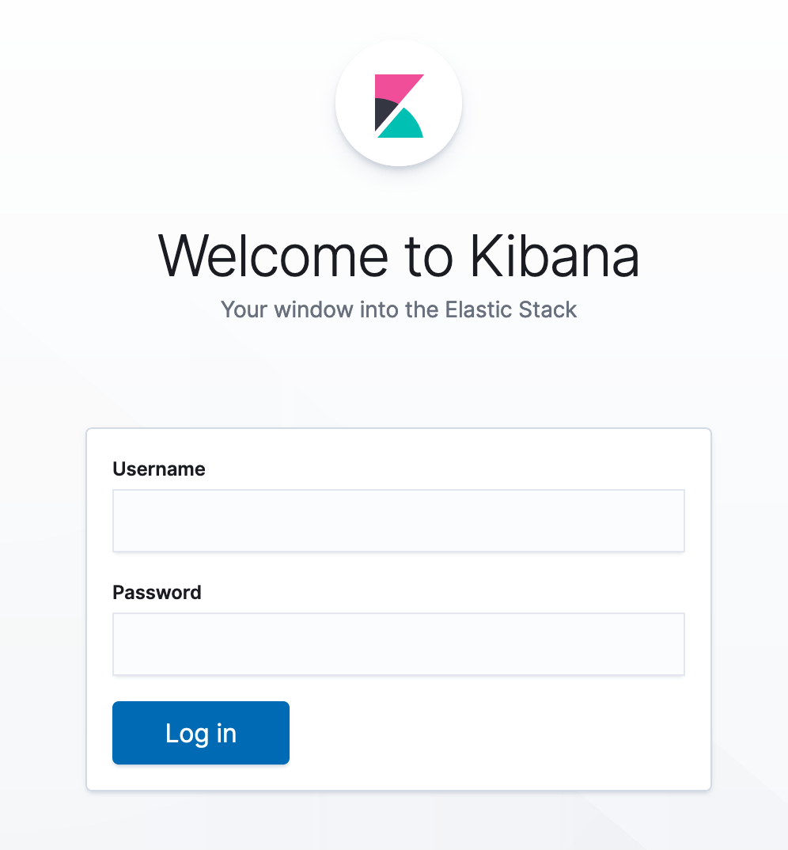
Task: Click the Log in button text
Action: point(200,732)
